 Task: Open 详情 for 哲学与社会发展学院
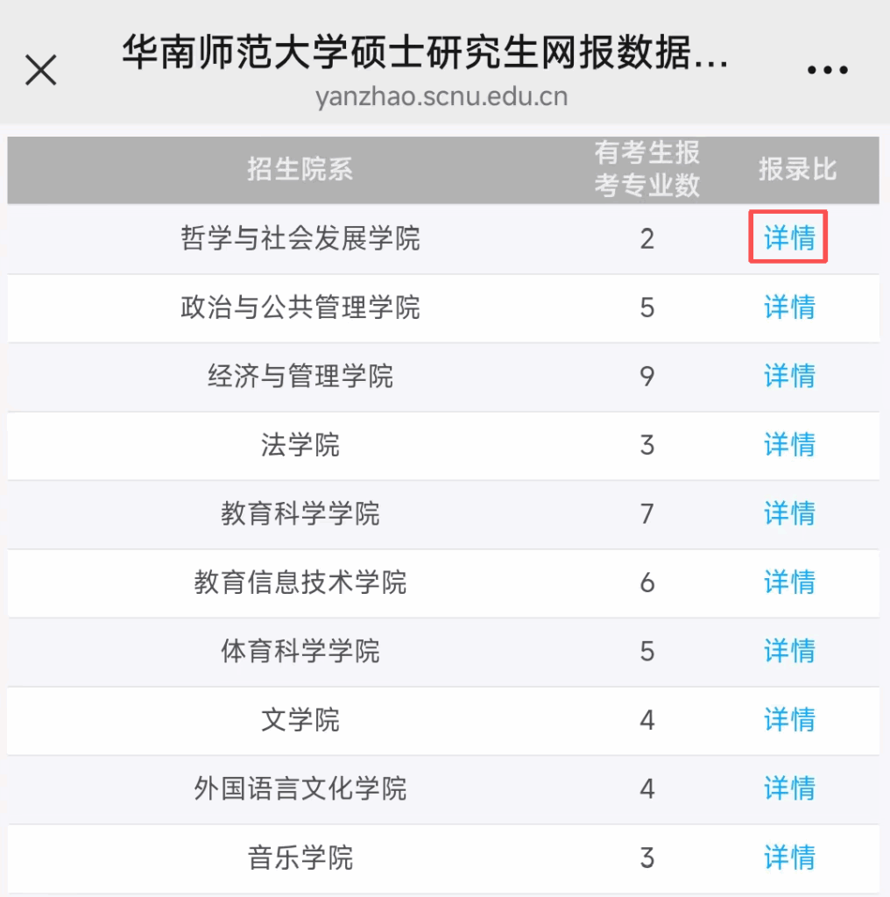tap(789, 237)
